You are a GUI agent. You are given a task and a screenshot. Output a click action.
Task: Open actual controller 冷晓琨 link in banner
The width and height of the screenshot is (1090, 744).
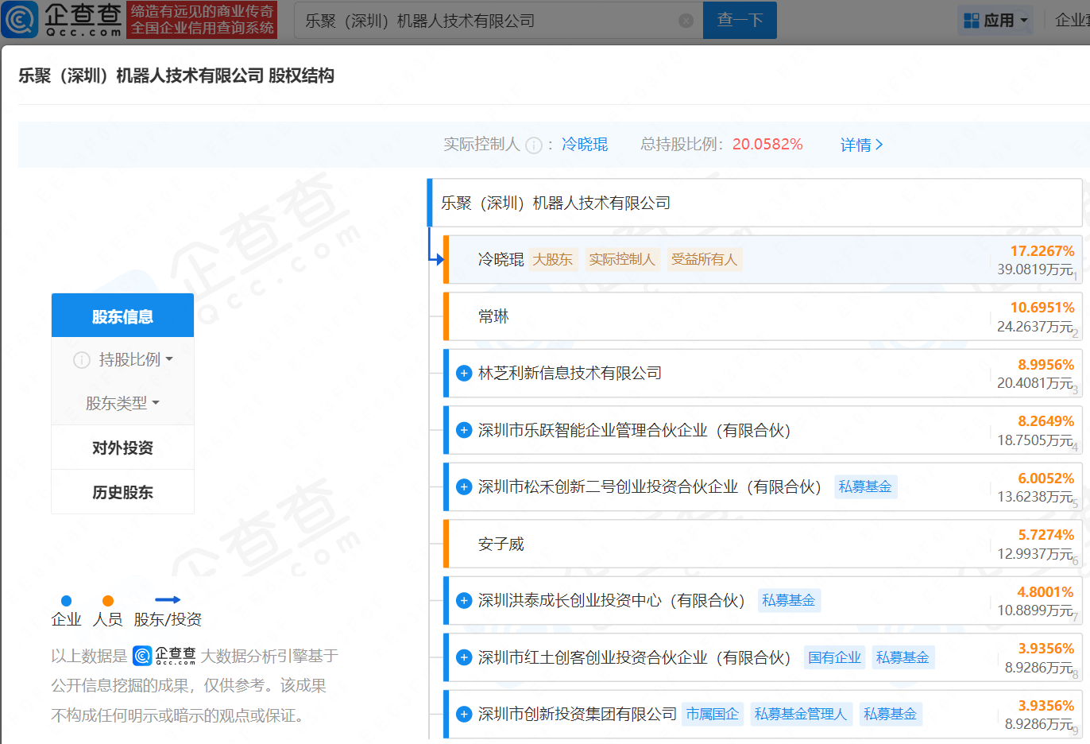[585, 145]
